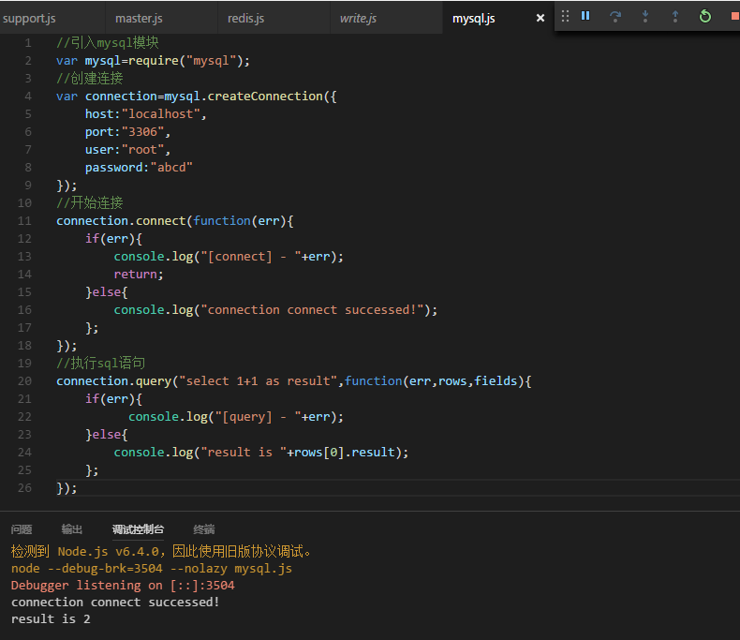Click the "select 1+1 as result" string
This screenshot has width=740, height=640.
[x=258, y=380]
